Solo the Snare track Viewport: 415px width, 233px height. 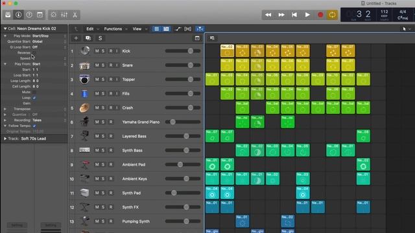[103, 65]
